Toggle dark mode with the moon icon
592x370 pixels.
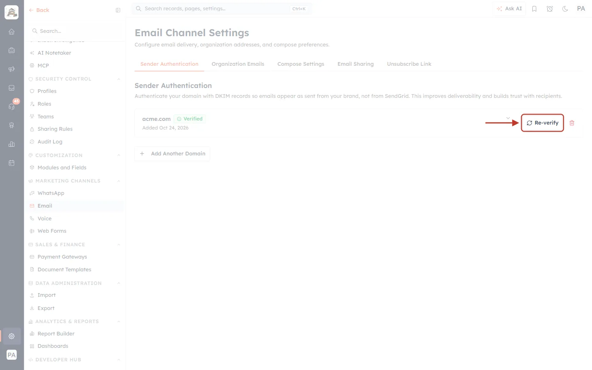pyautogui.click(x=565, y=9)
